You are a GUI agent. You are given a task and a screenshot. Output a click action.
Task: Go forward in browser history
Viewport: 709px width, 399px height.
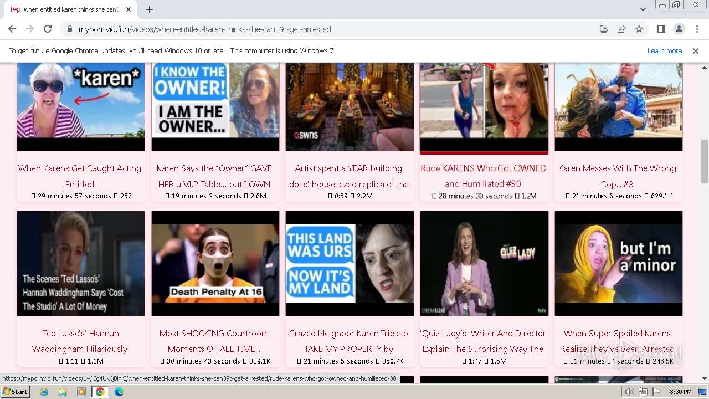[30, 29]
